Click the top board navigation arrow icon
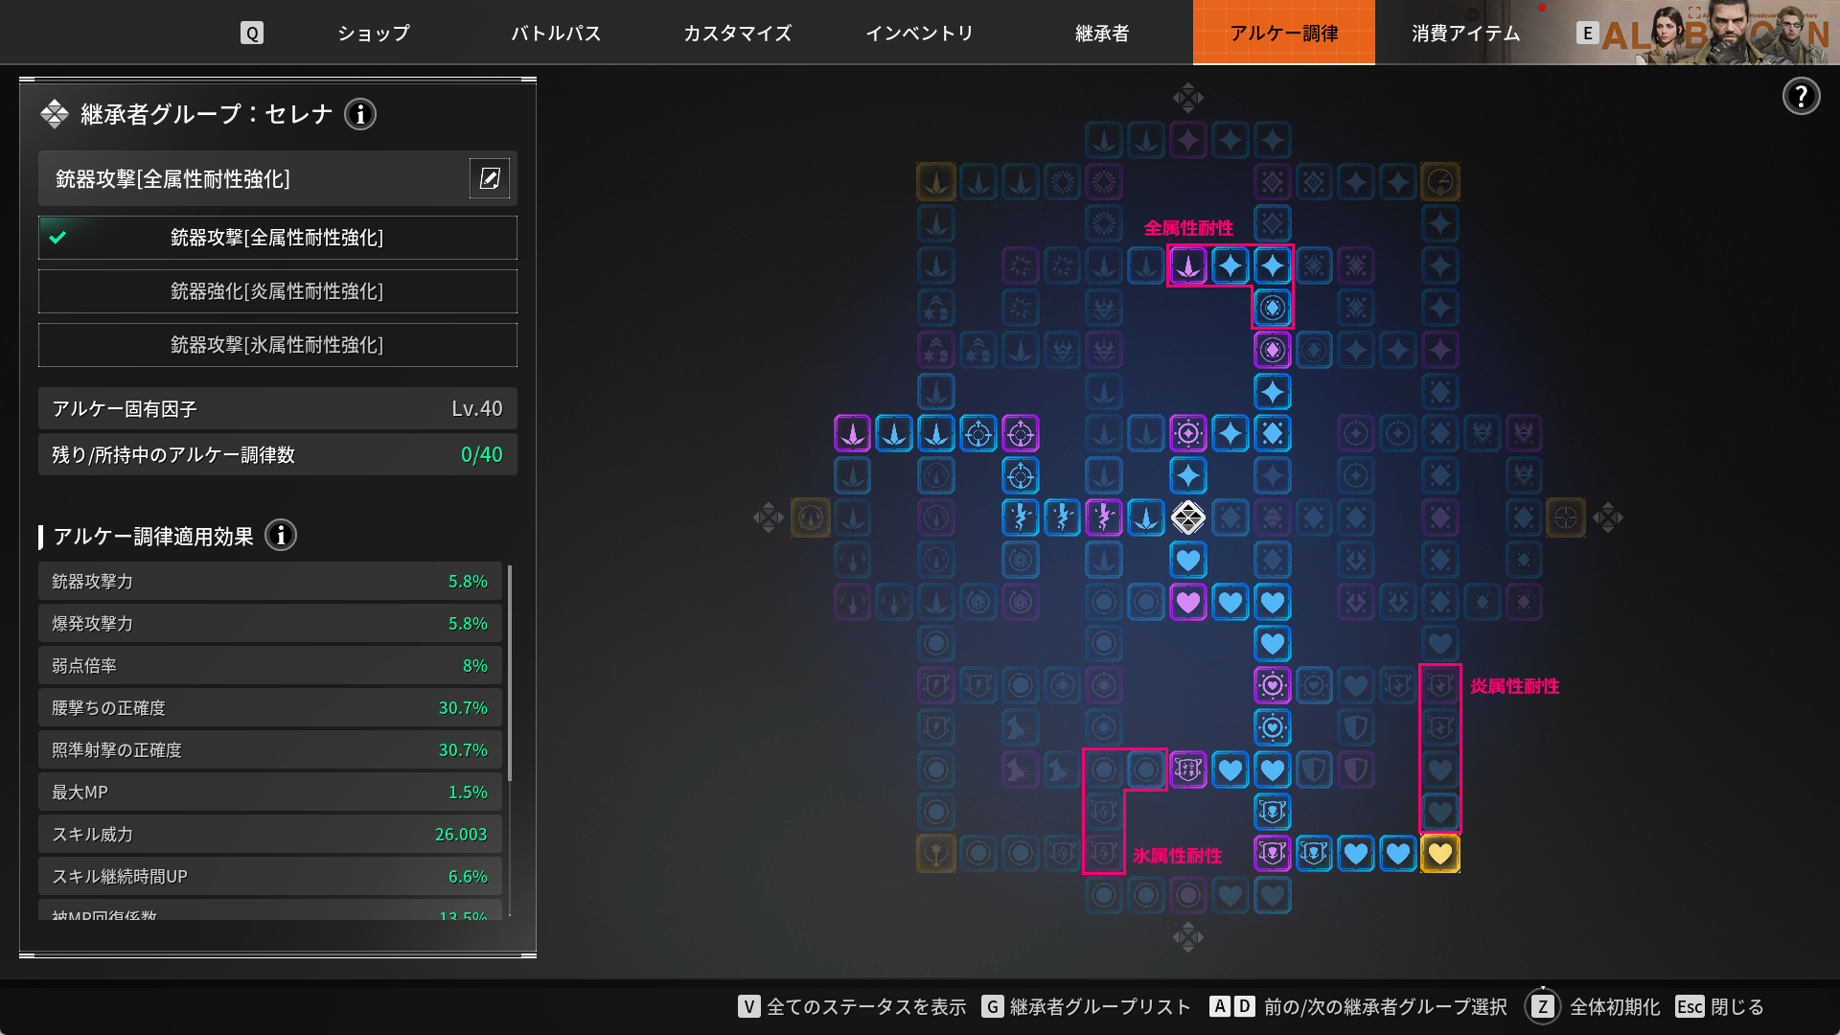This screenshot has width=1840, height=1035. tap(1188, 97)
